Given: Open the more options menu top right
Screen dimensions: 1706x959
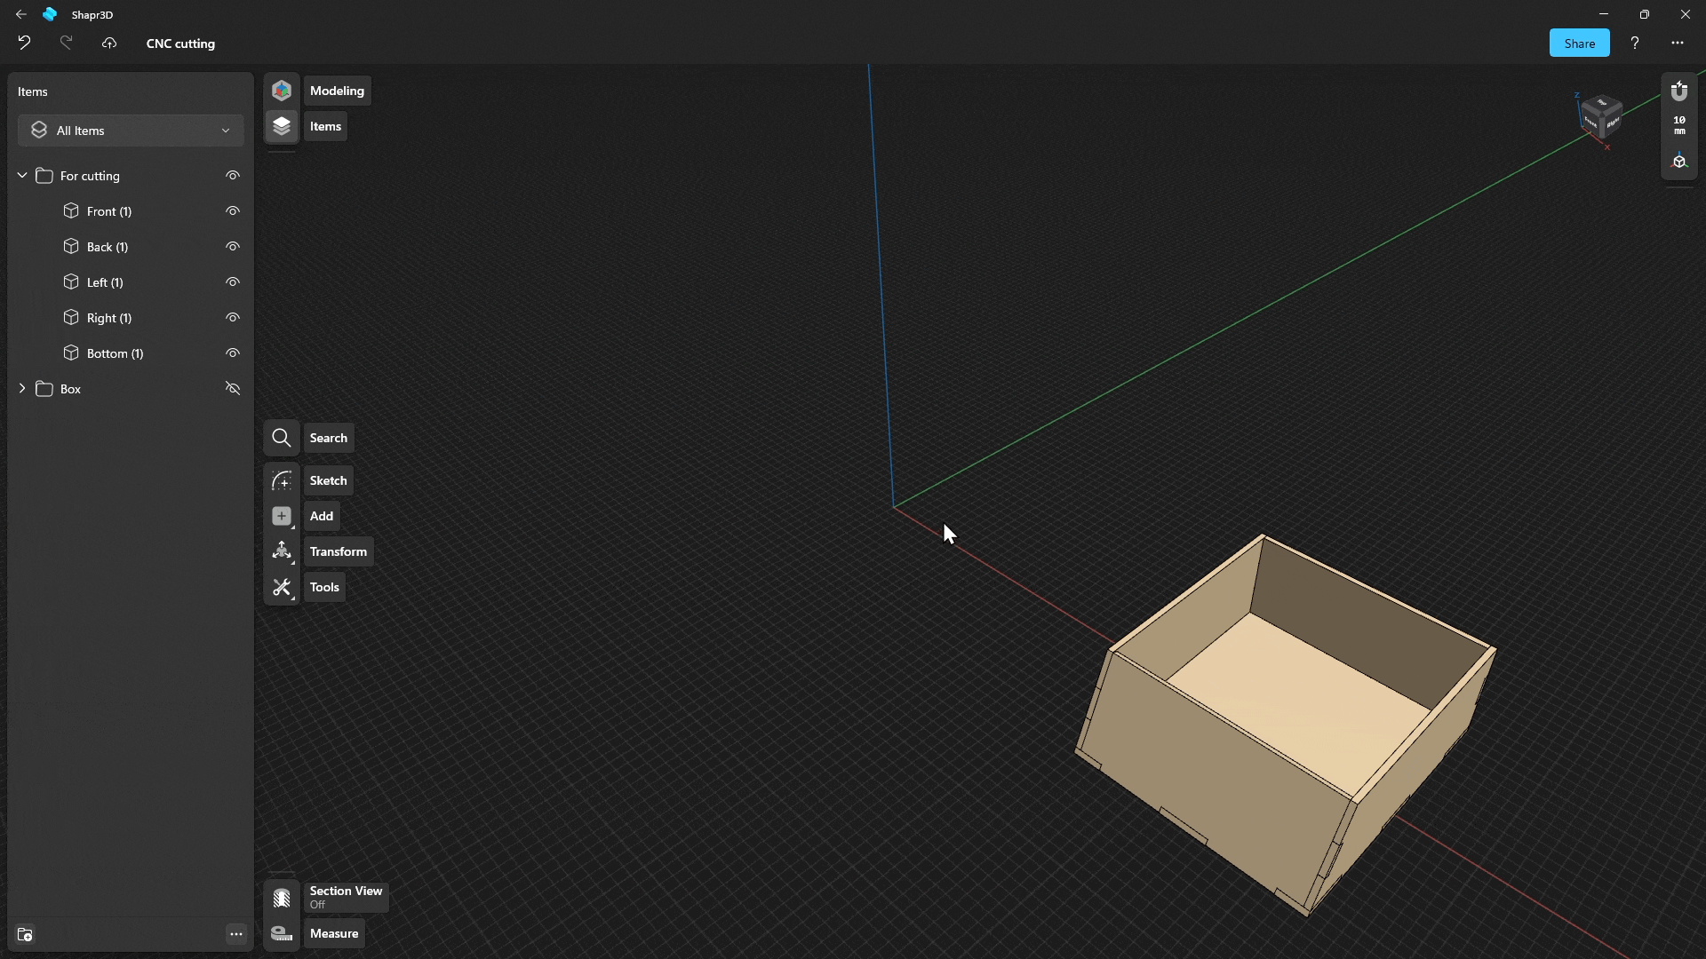Looking at the screenshot, I should pyautogui.click(x=1678, y=43).
